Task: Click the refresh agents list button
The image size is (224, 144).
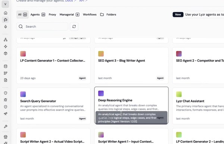Action: point(74,27)
